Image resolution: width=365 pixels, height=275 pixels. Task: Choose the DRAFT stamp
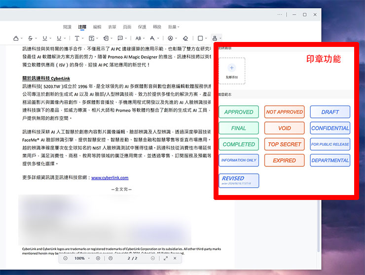coord(330,112)
